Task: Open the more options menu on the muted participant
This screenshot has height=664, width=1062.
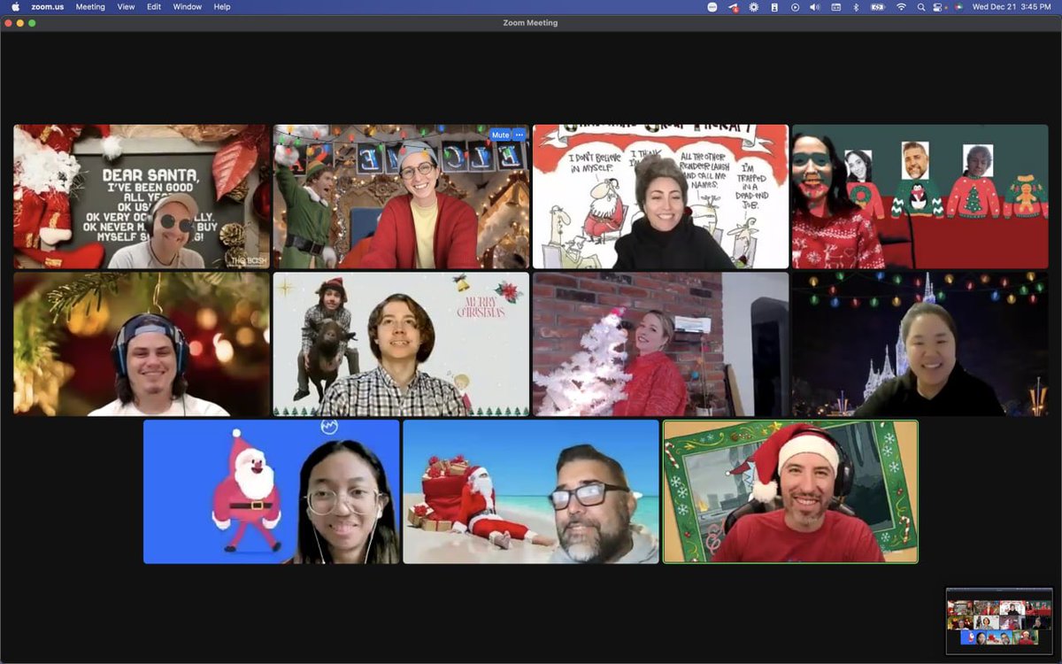Action: click(x=519, y=135)
